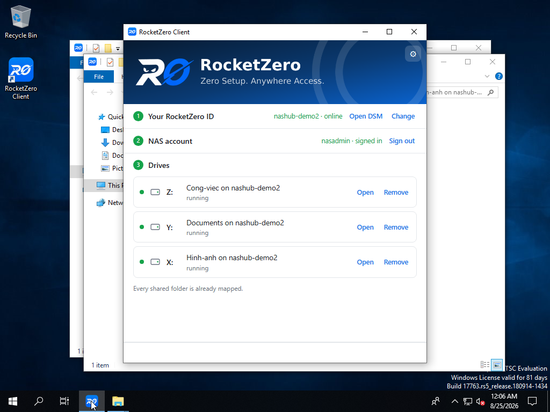Click File Explorer taskbar button
This screenshot has width=550, height=412.
pyautogui.click(x=118, y=401)
